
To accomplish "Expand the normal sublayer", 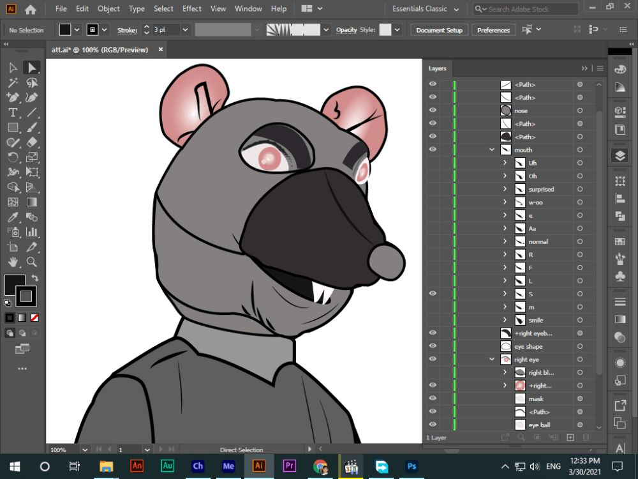I will [505, 241].
